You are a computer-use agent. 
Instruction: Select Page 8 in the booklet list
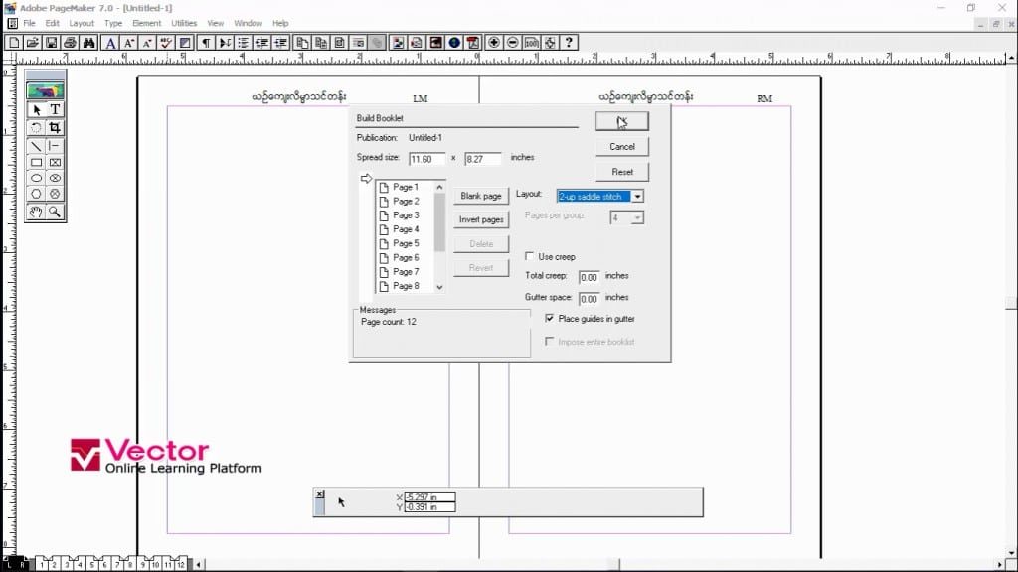pos(406,286)
